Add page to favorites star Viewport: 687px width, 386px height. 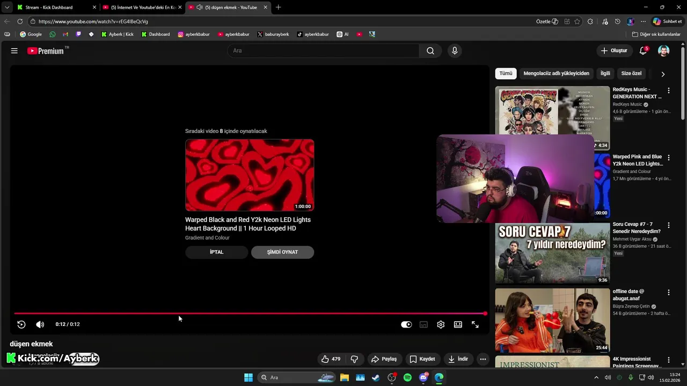tap(577, 21)
